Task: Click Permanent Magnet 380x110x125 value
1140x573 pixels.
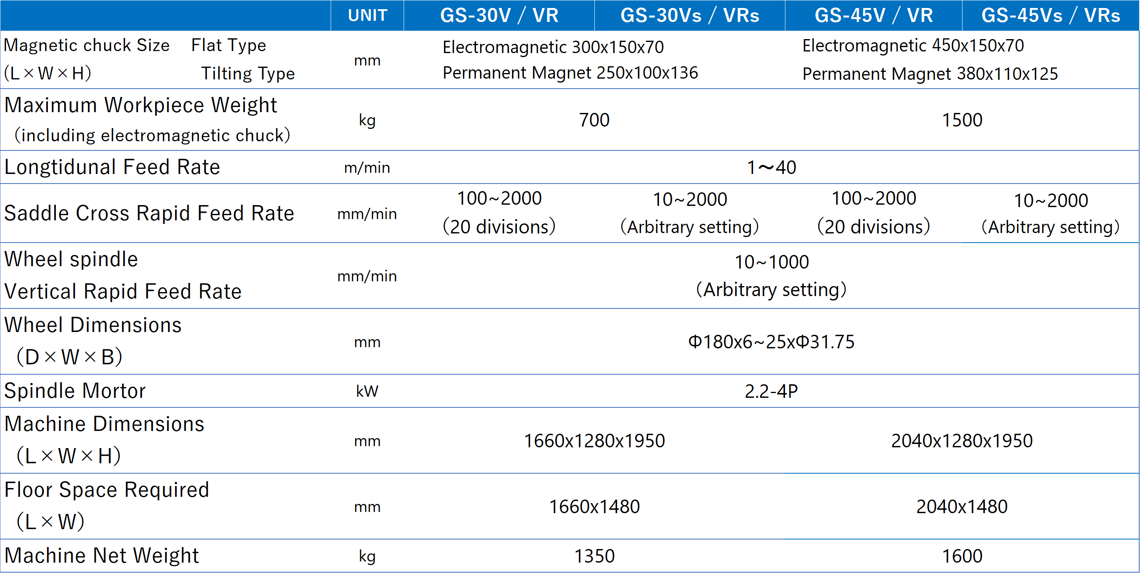Action: pos(930,74)
